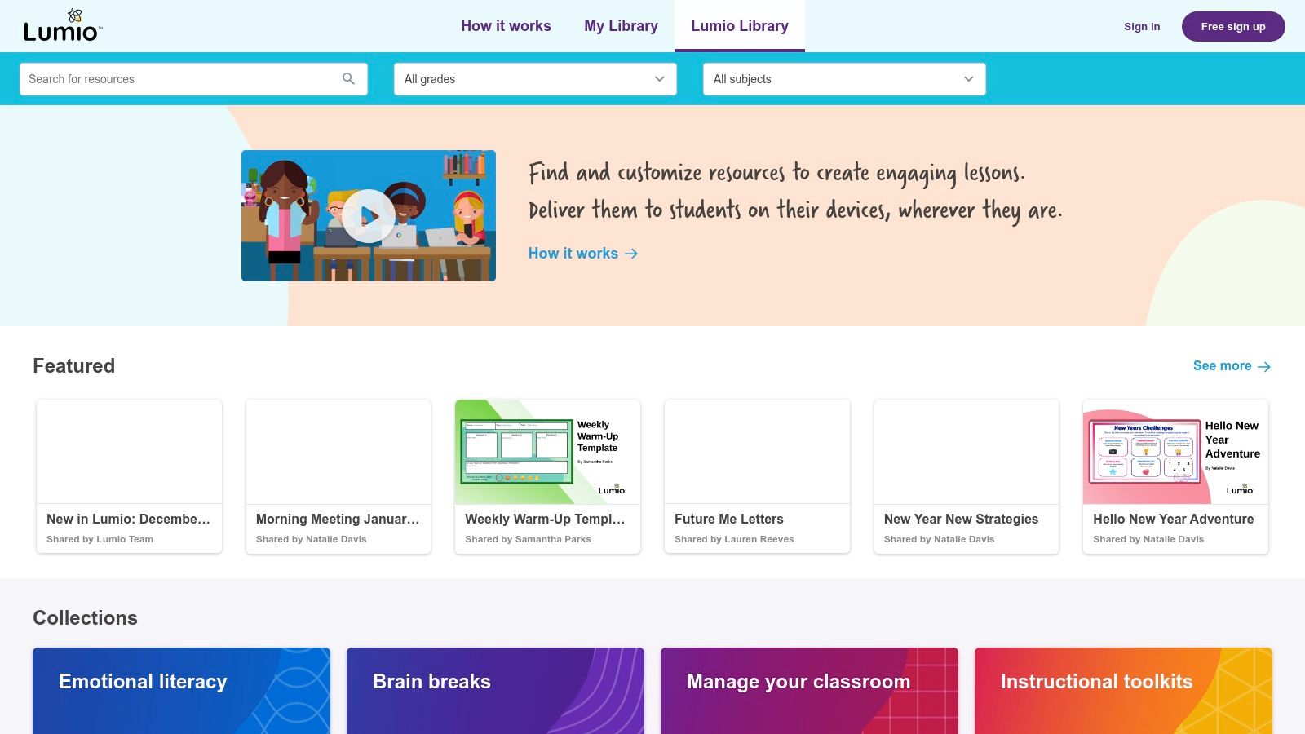Click the search magnifier icon
1305x734 pixels.
click(x=348, y=78)
